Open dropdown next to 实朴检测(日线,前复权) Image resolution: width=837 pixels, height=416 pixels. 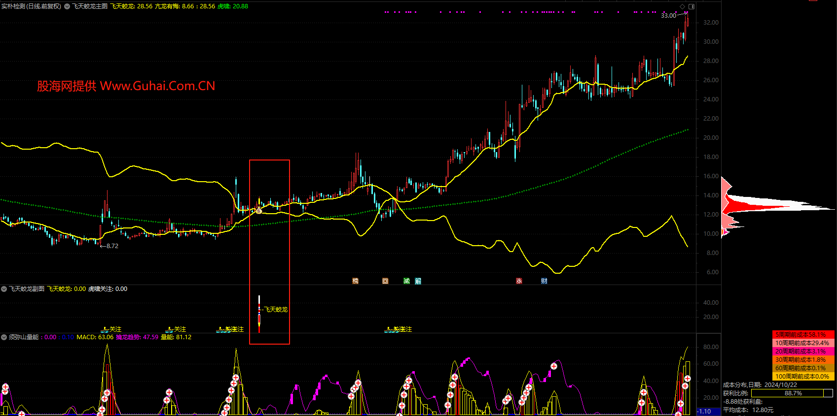(x=67, y=6)
